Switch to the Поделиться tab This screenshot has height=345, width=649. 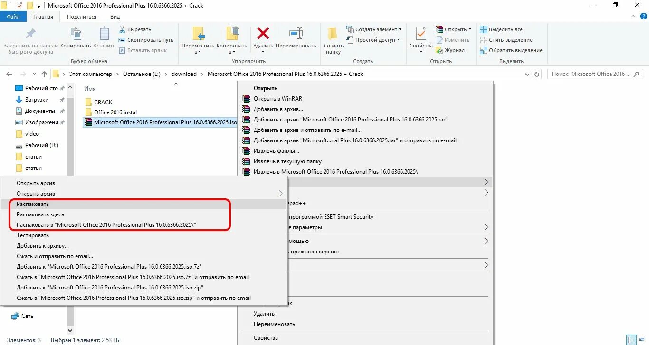click(x=82, y=17)
